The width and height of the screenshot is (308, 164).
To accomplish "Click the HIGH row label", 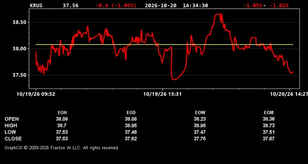I will (11, 125).
